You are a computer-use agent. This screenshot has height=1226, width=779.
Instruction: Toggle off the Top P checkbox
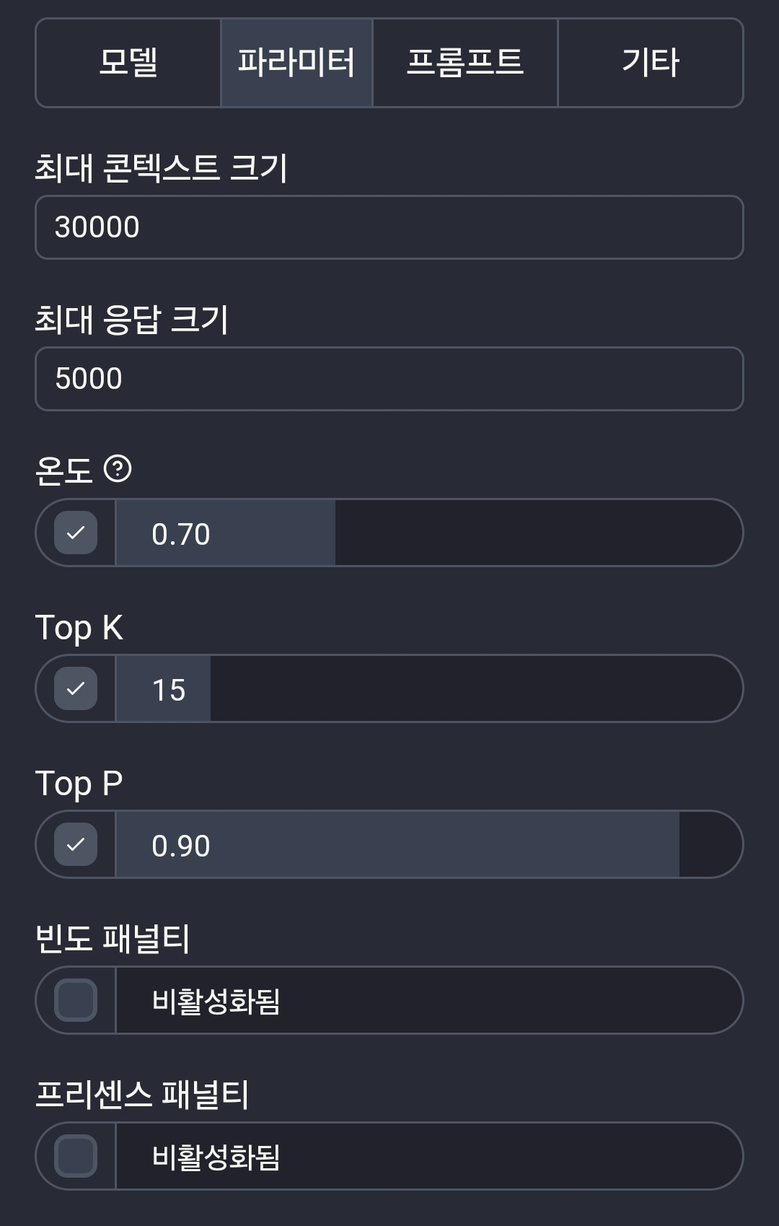click(x=76, y=844)
